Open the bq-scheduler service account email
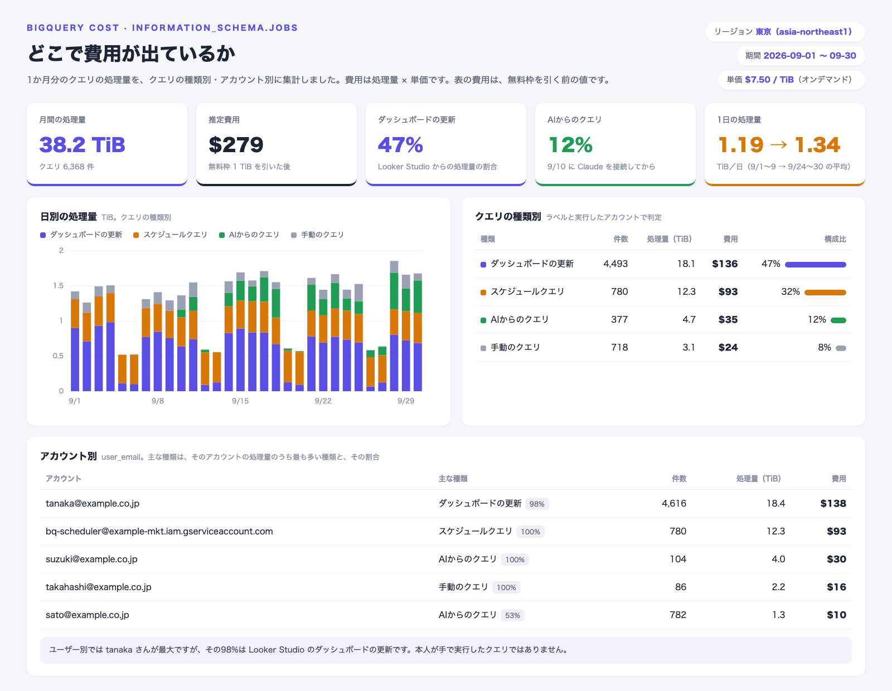The width and height of the screenshot is (892, 691). (159, 532)
